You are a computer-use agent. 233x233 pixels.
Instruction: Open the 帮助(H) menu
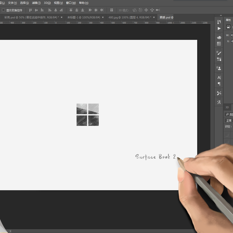(84, 3)
